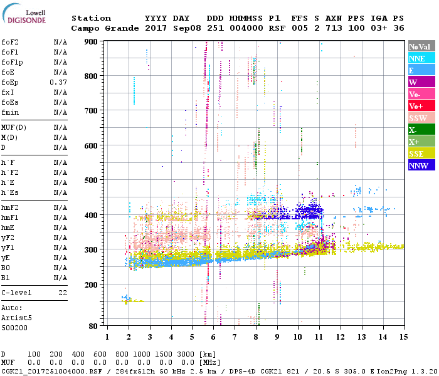Select the SSW salmon legend swatch
The image size is (439, 376).
pyautogui.click(x=421, y=118)
